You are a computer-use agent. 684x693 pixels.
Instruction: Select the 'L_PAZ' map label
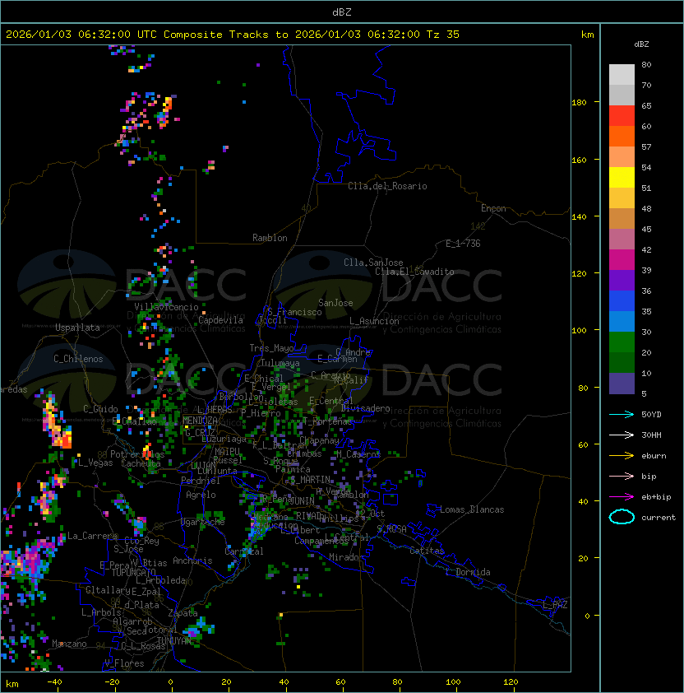point(556,605)
